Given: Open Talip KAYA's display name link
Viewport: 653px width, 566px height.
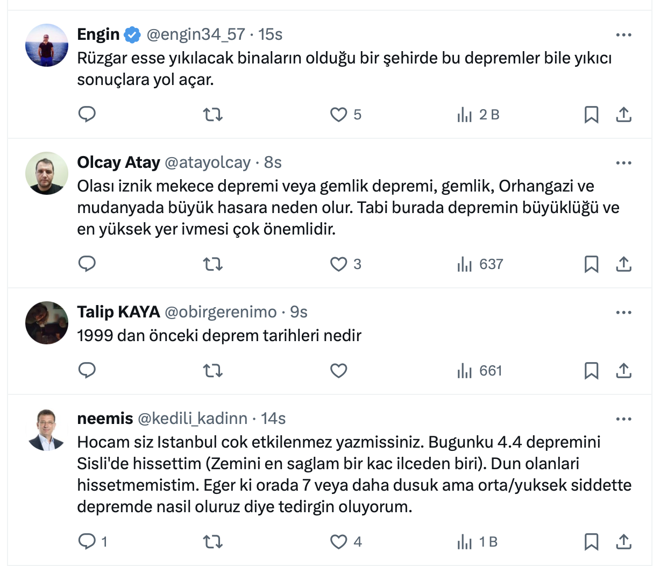Looking at the screenshot, I should [x=118, y=312].
